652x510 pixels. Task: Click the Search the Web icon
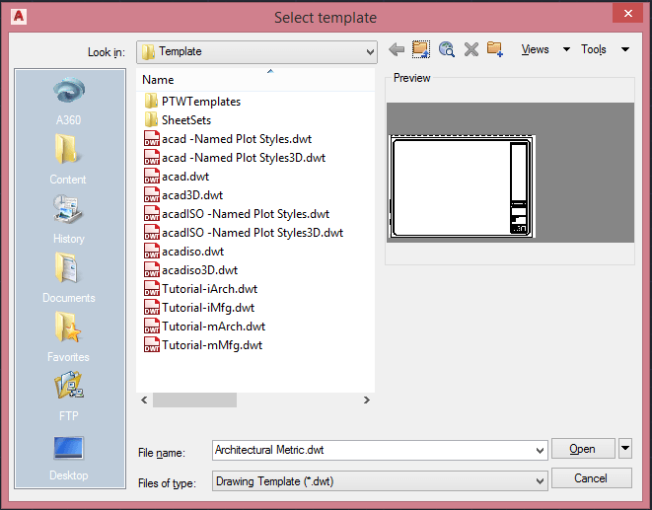point(447,49)
